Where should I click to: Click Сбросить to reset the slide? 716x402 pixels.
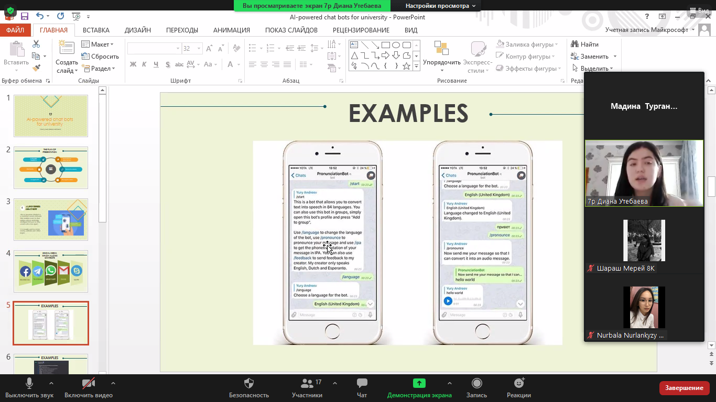tap(101, 57)
